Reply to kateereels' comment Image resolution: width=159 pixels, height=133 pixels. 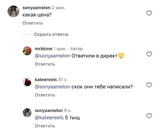coord(45,95)
